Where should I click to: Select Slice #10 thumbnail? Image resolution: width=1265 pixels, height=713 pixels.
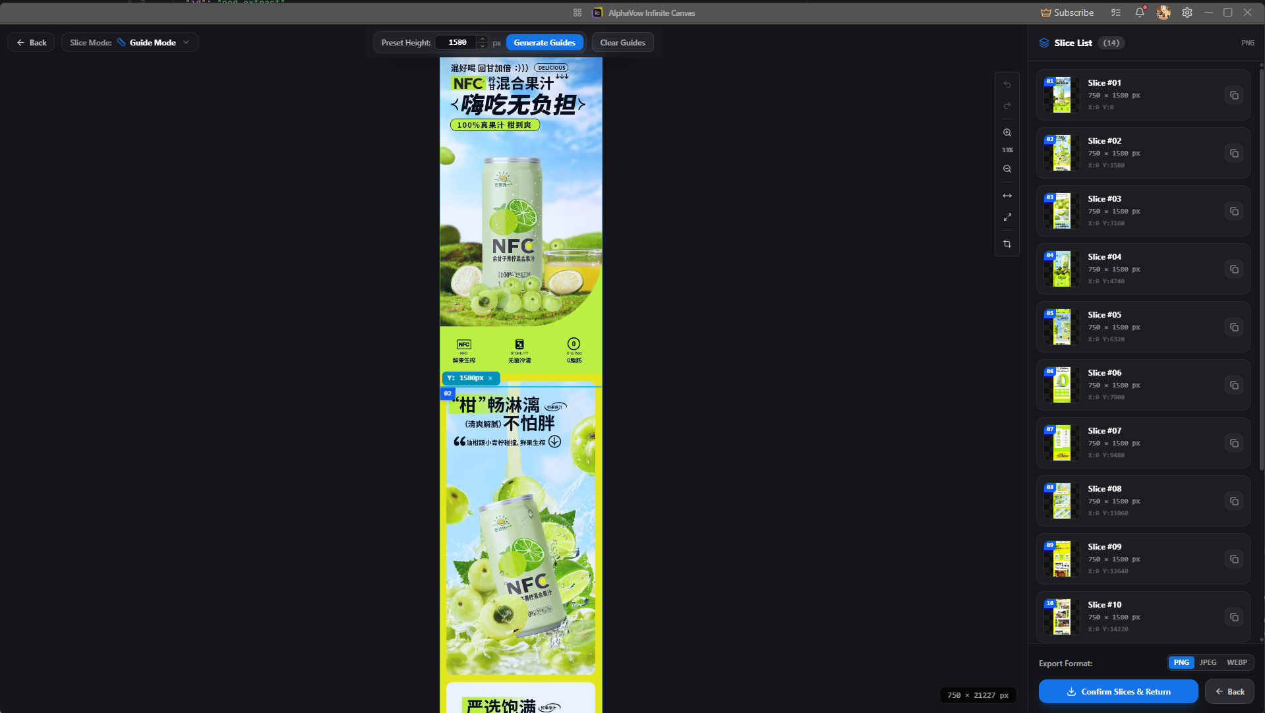(1061, 617)
